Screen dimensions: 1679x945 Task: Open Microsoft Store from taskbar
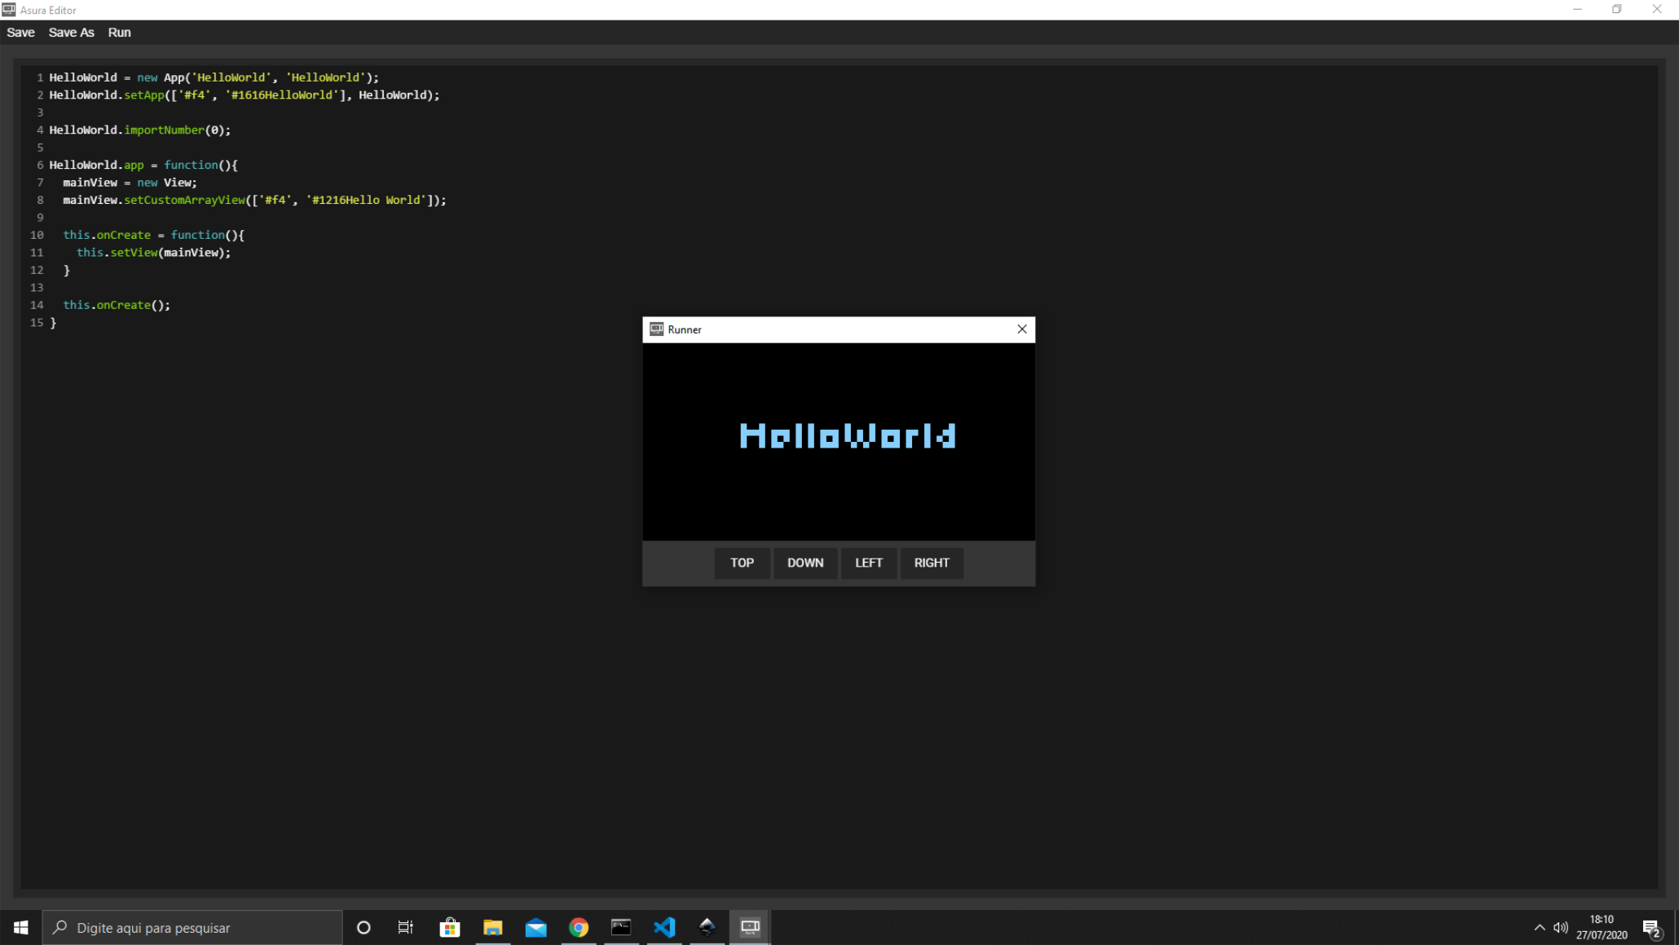click(x=450, y=927)
